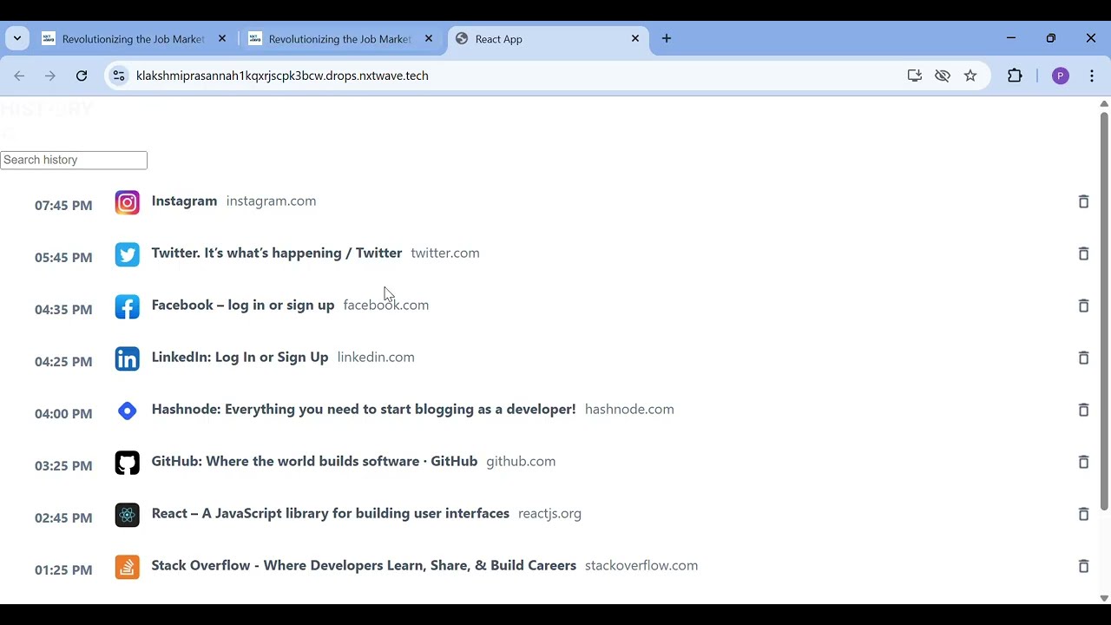Click the Instagram title text
This screenshot has width=1111, height=625.
[184, 201]
